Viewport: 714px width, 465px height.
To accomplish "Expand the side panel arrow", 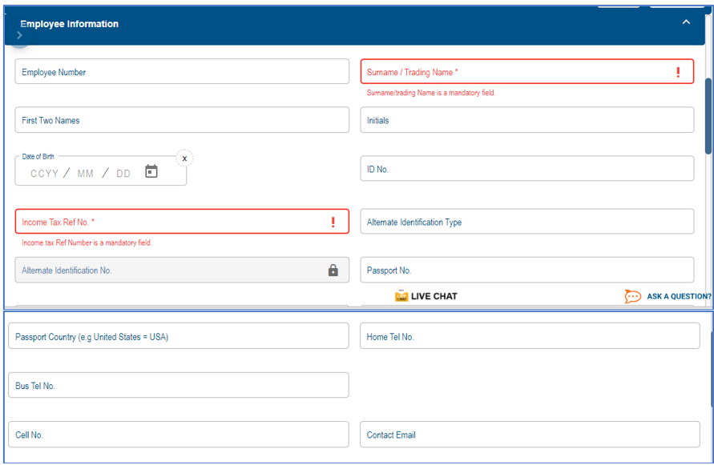I will click(x=19, y=35).
